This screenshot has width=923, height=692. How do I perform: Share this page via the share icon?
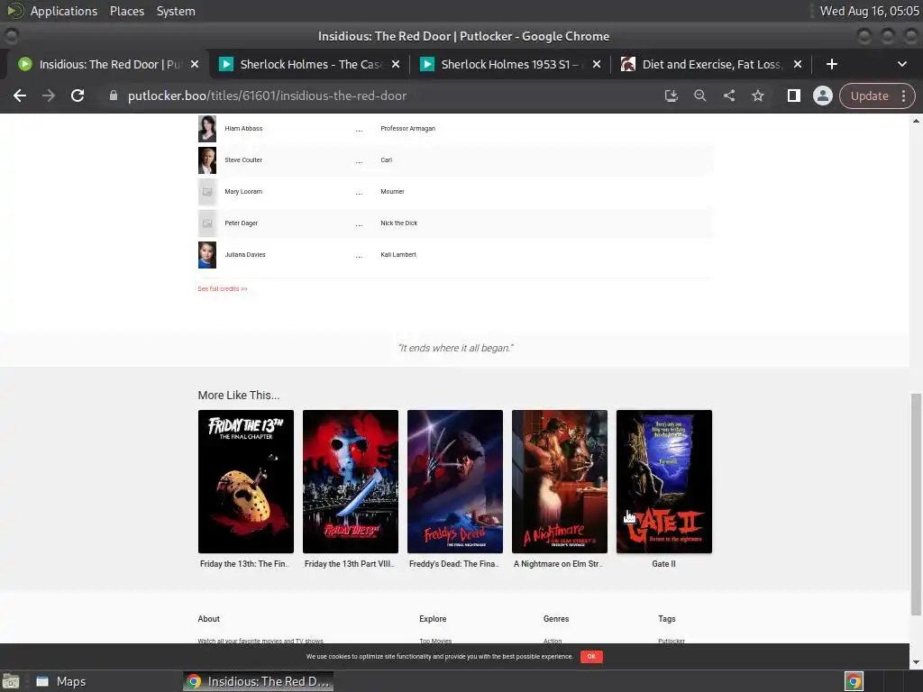[728, 96]
